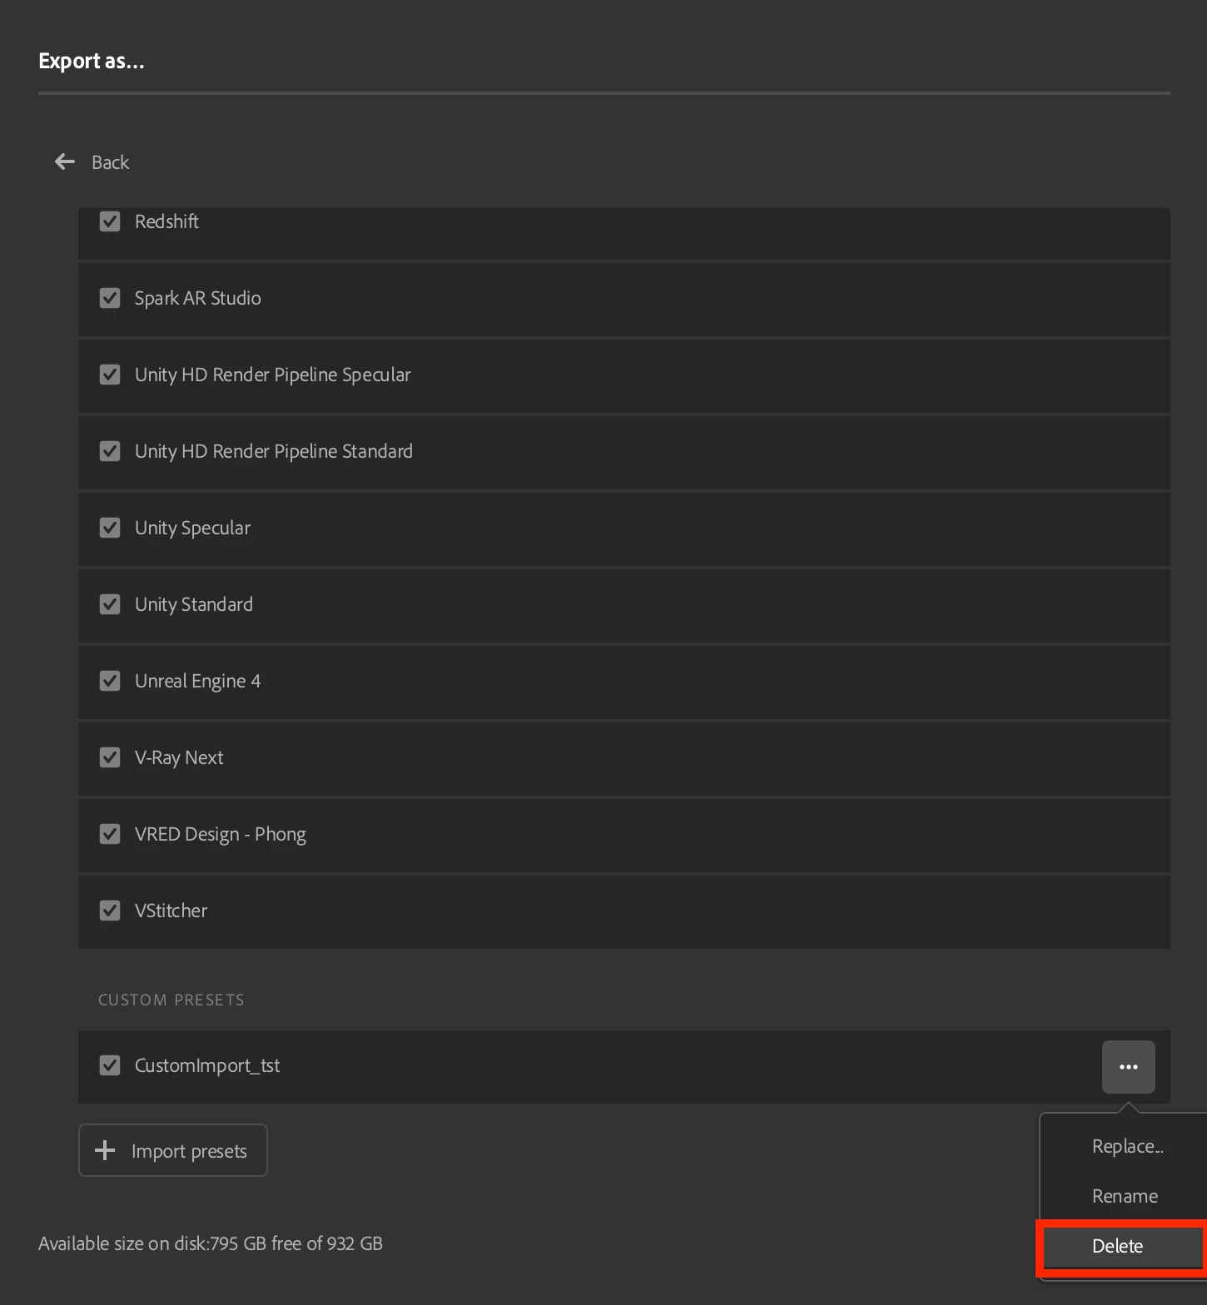This screenshot has width=1207, height=1305.
Task: Click the Export as... title
Action: tap(92, 61)
